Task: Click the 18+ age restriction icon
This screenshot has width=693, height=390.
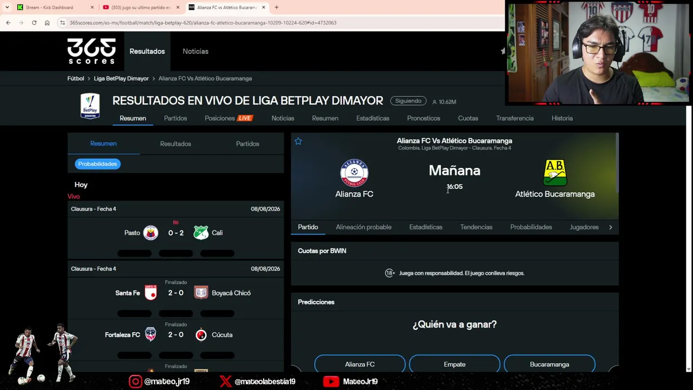Action: pos(390,273)
